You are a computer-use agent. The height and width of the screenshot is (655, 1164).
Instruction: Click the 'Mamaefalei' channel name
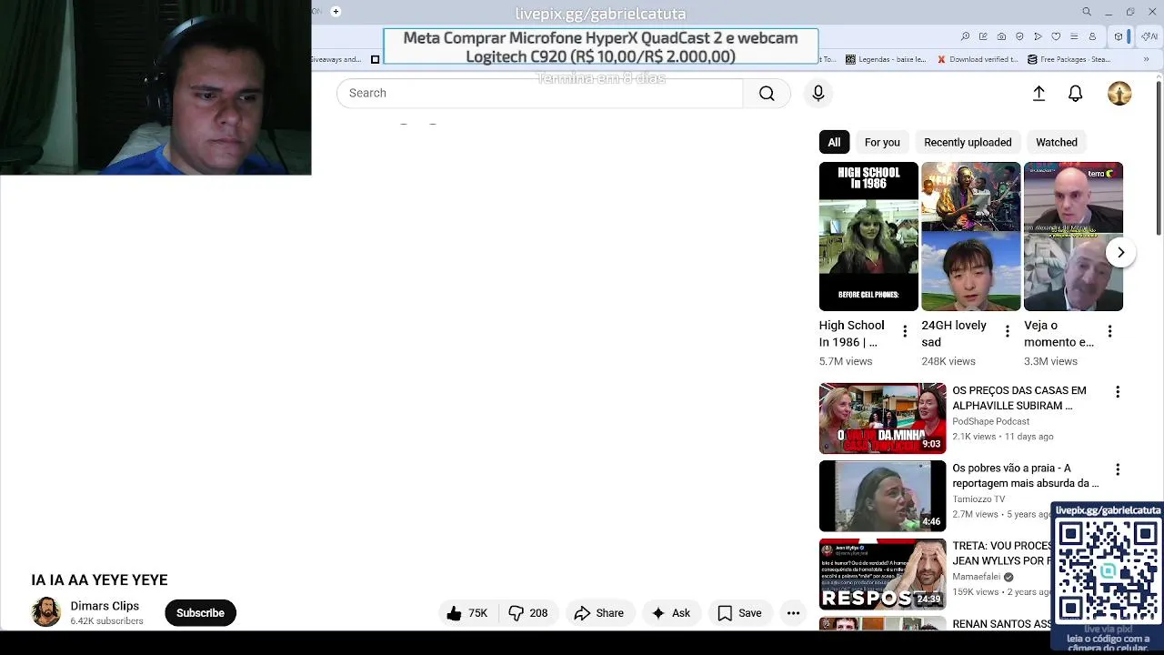coord(976,577)
